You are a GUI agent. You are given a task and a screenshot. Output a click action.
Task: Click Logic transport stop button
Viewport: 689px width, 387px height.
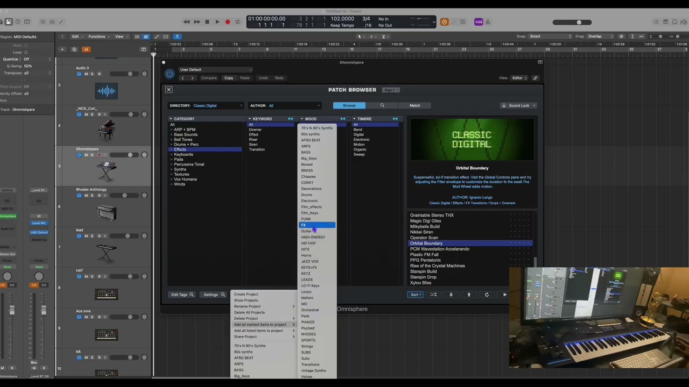[x=207, y=22]
